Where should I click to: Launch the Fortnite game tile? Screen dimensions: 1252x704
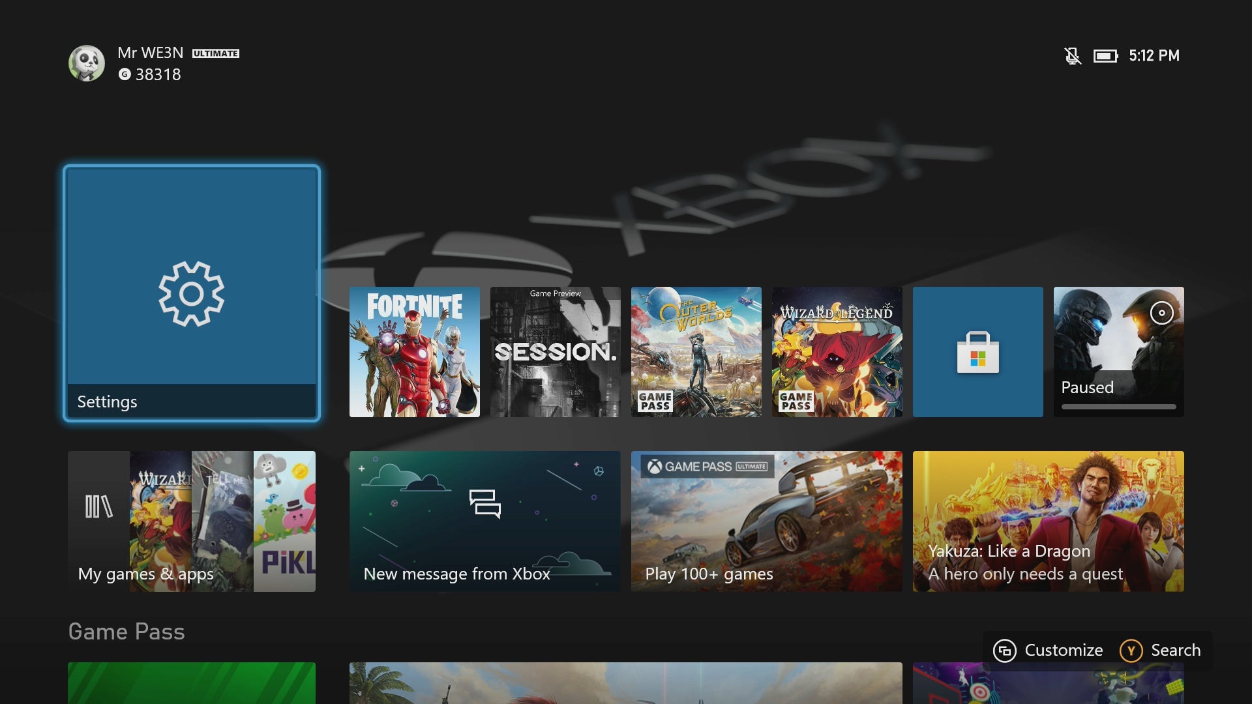pos(414,352)
